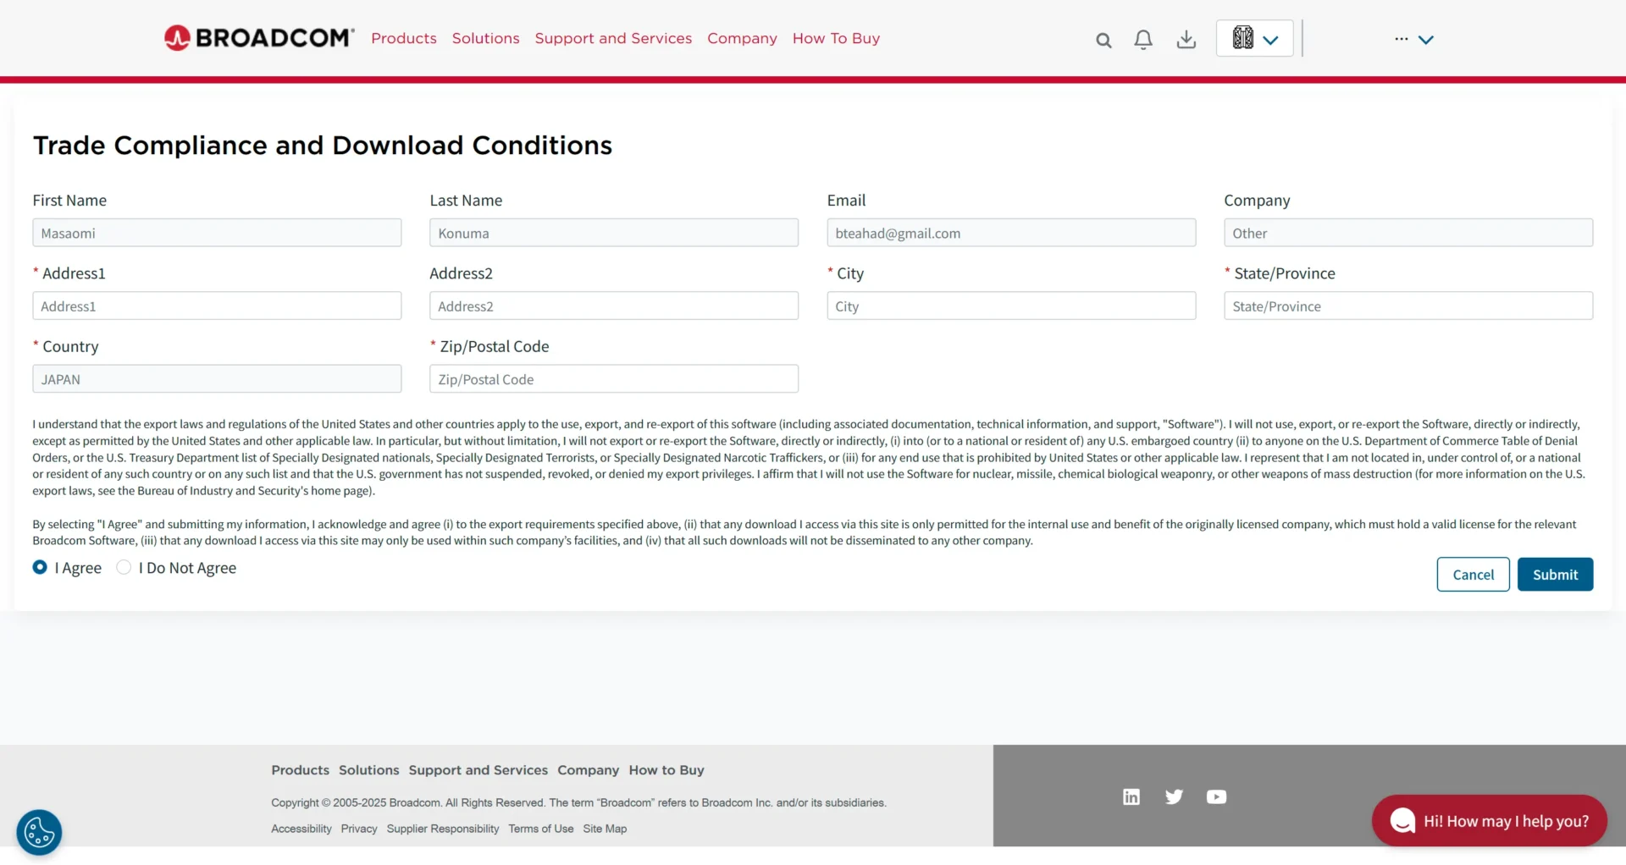Click the Trade Compliance and Download Conditions heading
The image size is (1626, 865).
pyautogui.click(x=322, y=146)
